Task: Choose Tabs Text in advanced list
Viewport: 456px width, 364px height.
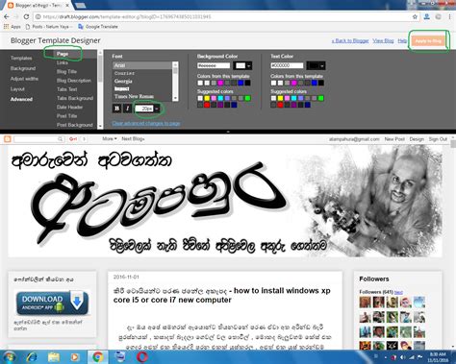Action: coord(66,89)
